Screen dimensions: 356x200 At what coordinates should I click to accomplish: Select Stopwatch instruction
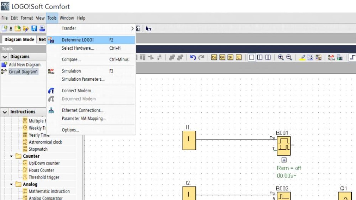(38, 149)
